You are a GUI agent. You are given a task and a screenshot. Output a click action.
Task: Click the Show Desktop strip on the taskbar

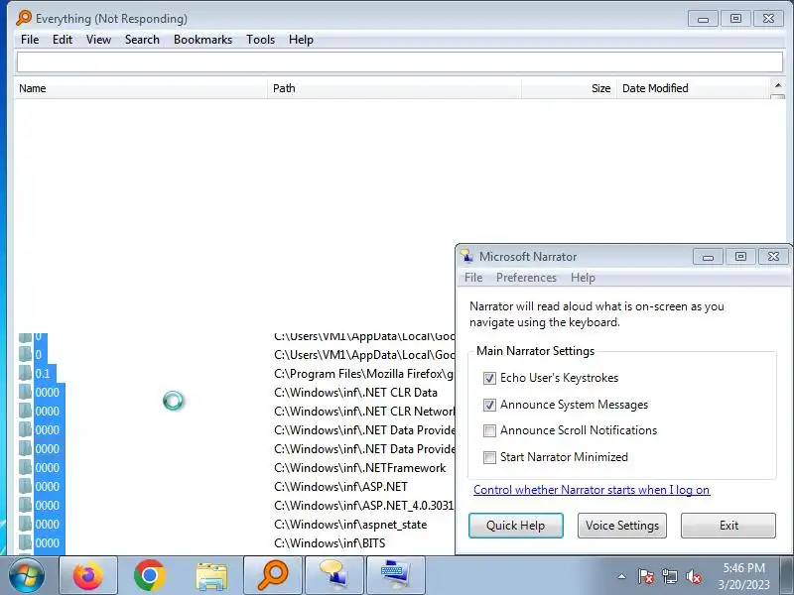[x=787, y=575]
